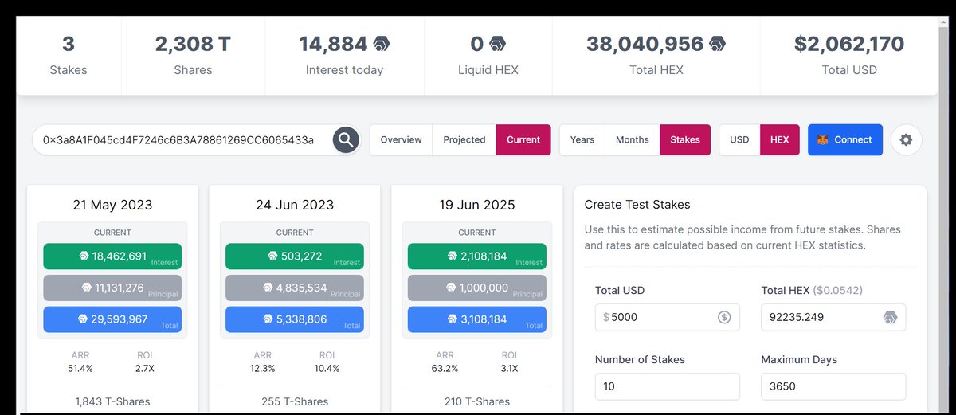956x415 pixels.
Task: Click HEX icon in the 4,835,534 principal bar
Action: (x=268, y=288)
